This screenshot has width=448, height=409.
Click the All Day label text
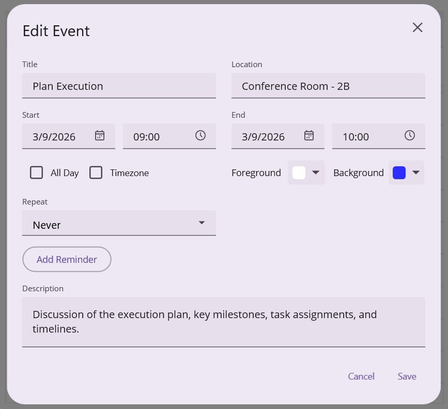(65, 173)
